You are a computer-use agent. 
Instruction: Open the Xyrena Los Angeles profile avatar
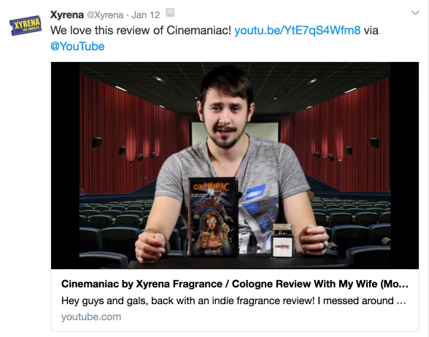26,26
